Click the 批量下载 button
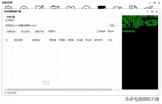This screenshot has width=162, height=104. pyautogui.click(x=39, y=32)
